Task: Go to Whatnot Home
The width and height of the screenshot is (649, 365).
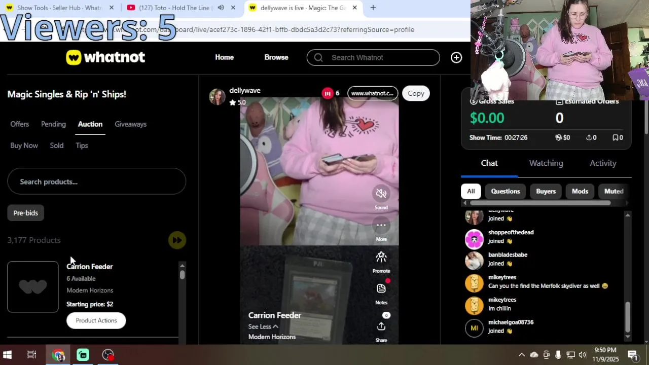Action: click(224, 57)
